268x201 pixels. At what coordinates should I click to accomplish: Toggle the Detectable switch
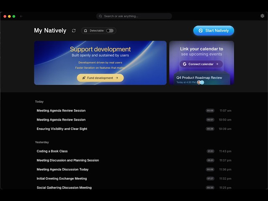110,31
